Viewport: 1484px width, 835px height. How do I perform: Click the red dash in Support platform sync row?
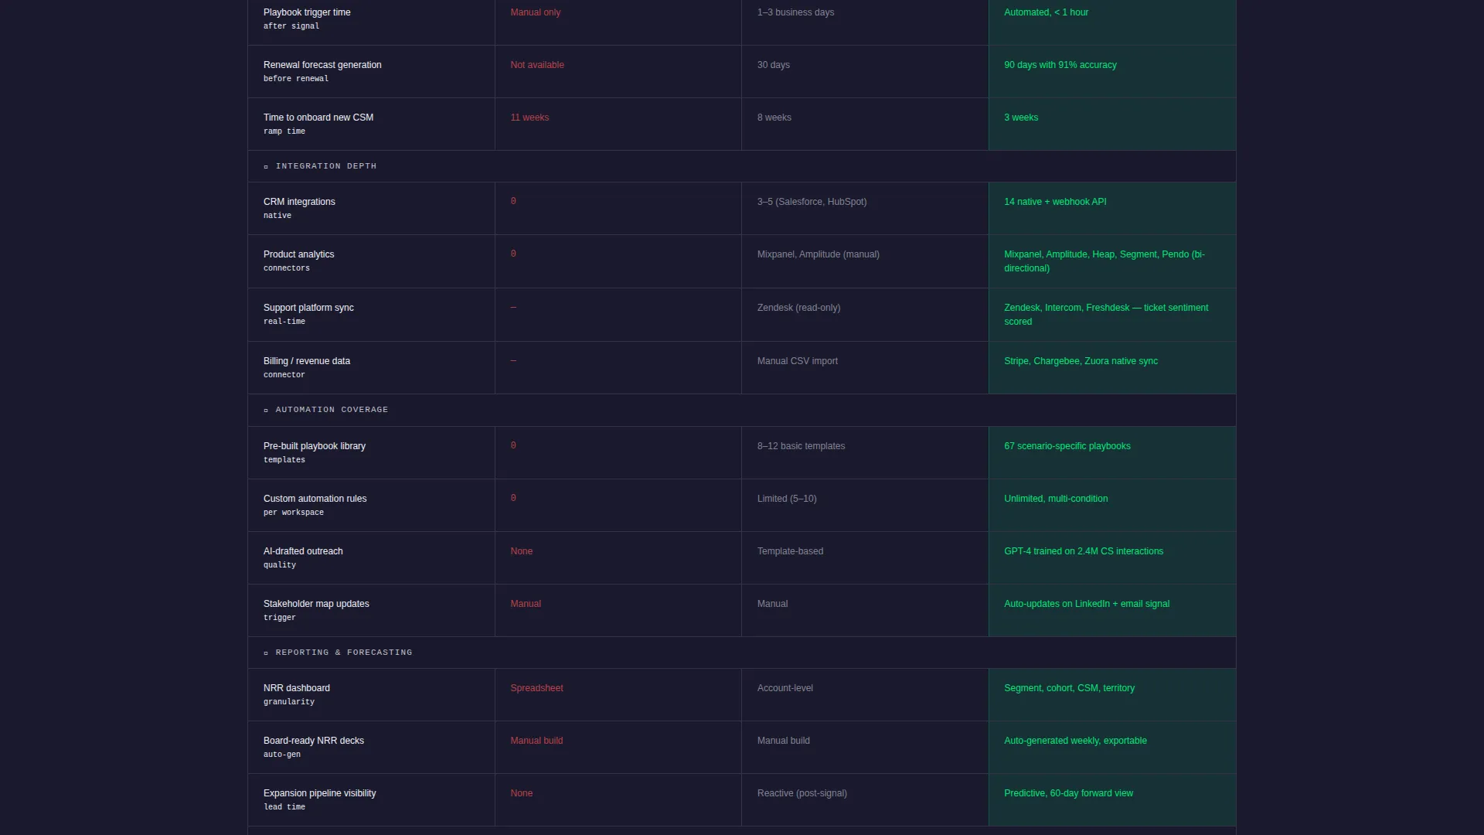coord(513,308)
